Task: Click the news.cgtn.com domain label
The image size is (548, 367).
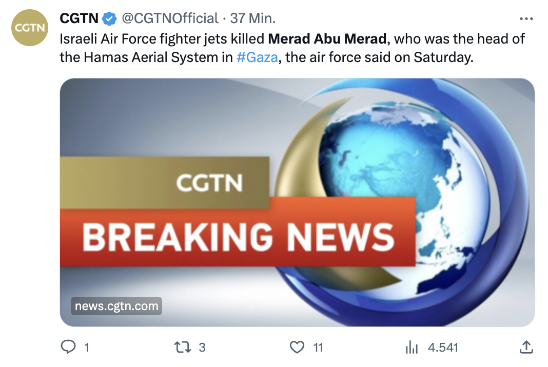Action: click(x=116, y=307)
